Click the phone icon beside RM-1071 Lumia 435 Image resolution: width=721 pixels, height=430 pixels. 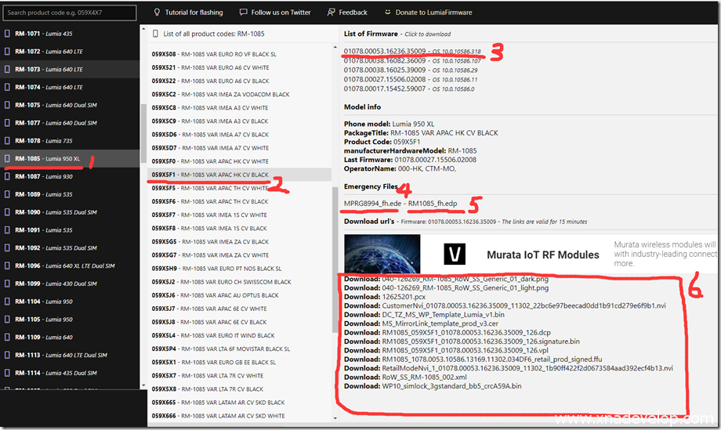click(x=8, y=34)
